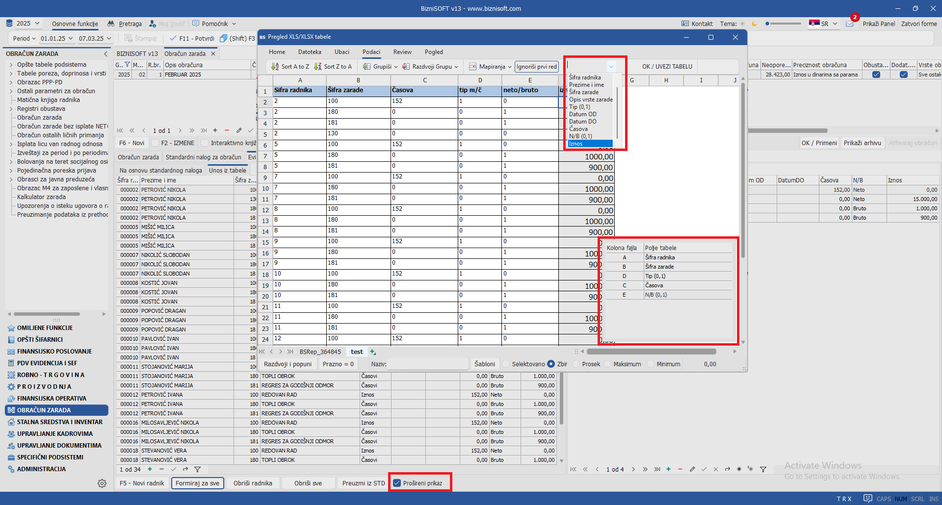942x505 pixels.
Task: Switch to dark theme moon icon
Action: pyautogui.click(x=755, y=24)
